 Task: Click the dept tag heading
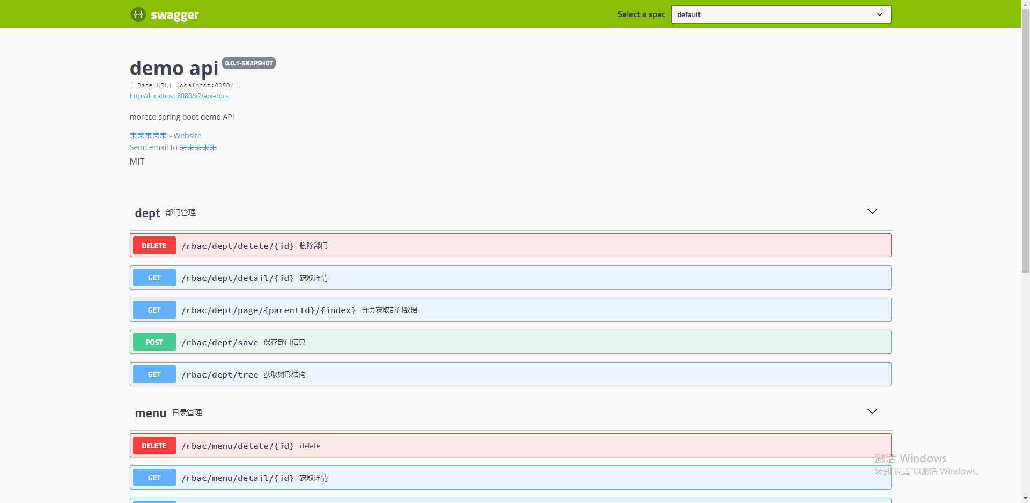[x=148, y=213]
